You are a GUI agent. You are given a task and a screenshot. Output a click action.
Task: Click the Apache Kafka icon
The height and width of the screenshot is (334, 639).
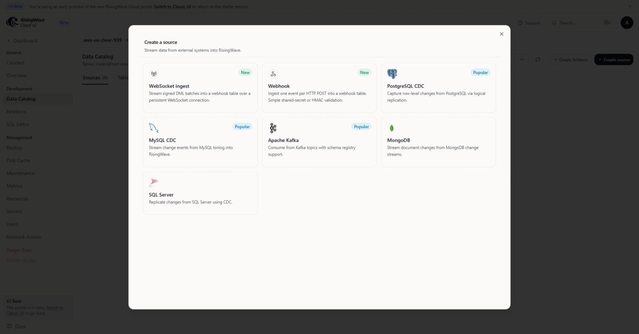[x=273, y=128]
